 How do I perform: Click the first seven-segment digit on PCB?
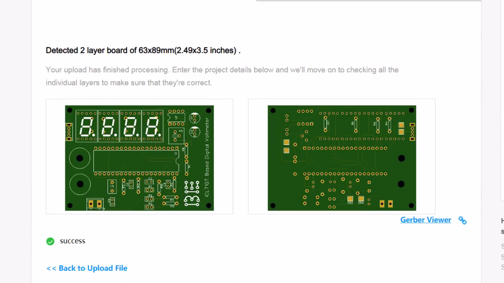[86, 126]
